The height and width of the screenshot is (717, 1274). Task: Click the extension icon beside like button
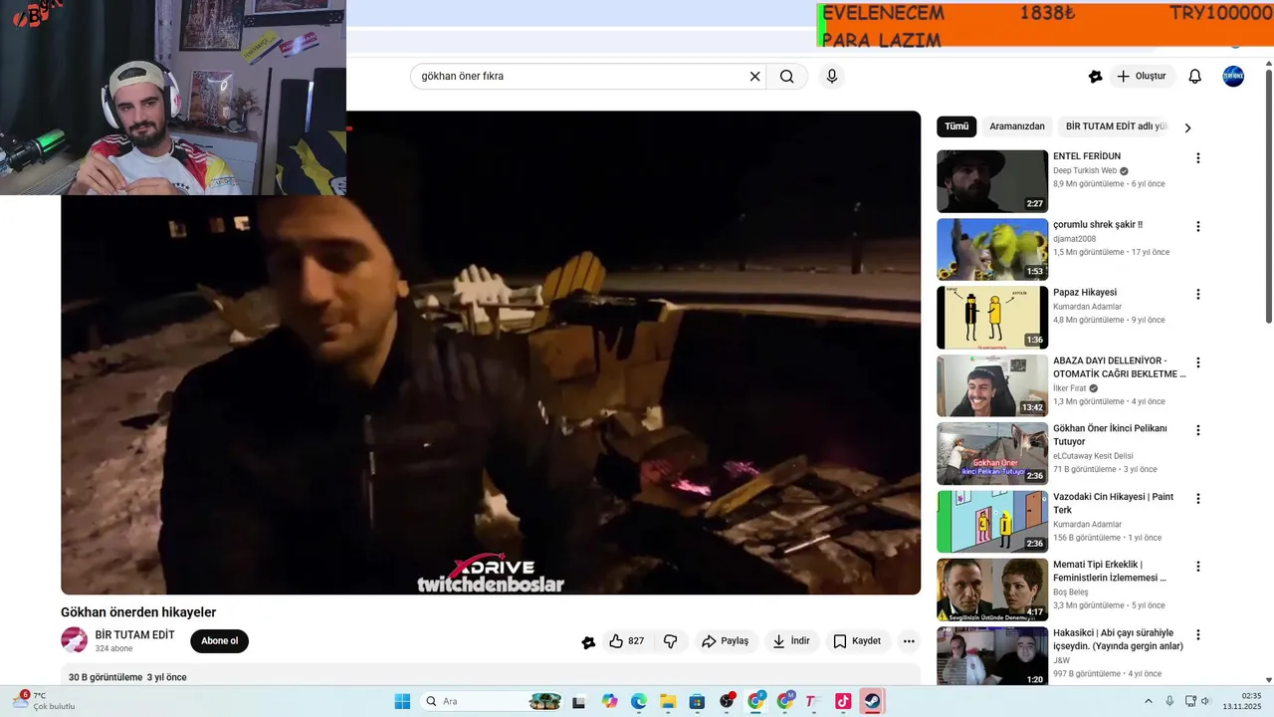click(588, 642)
